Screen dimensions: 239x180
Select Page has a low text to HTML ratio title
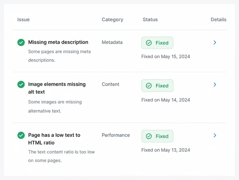click(x=54, y=139)
